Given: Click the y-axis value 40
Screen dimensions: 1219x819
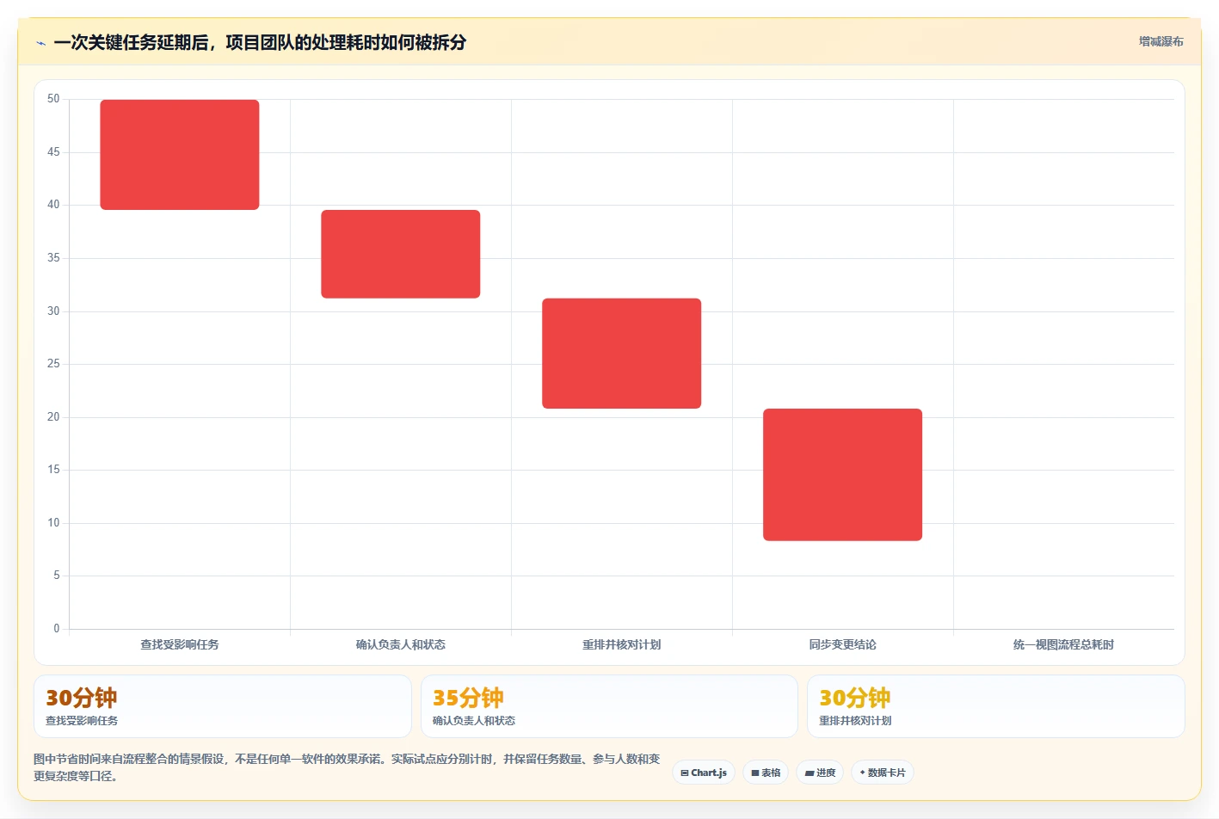Looking at the screenshot, I should (53, 205).
